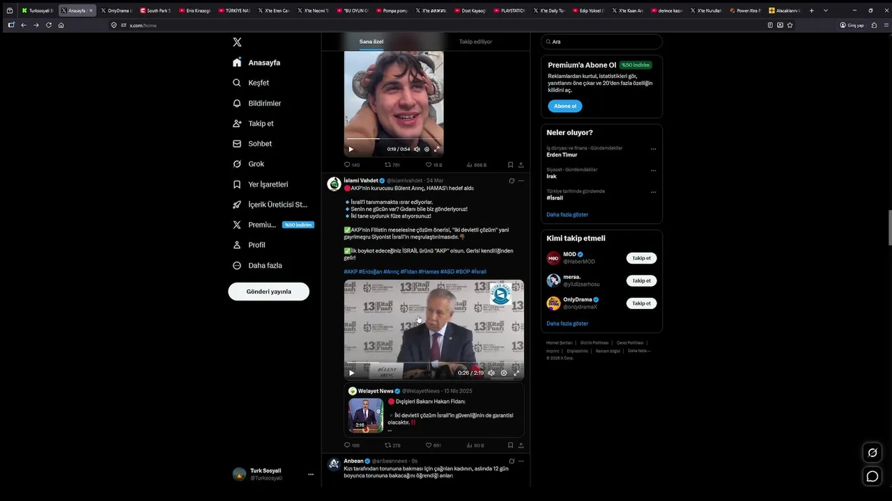This screenshot has width=892, height=501.
Task: Open Sohbet messages
Action: (x=252, y=143)
